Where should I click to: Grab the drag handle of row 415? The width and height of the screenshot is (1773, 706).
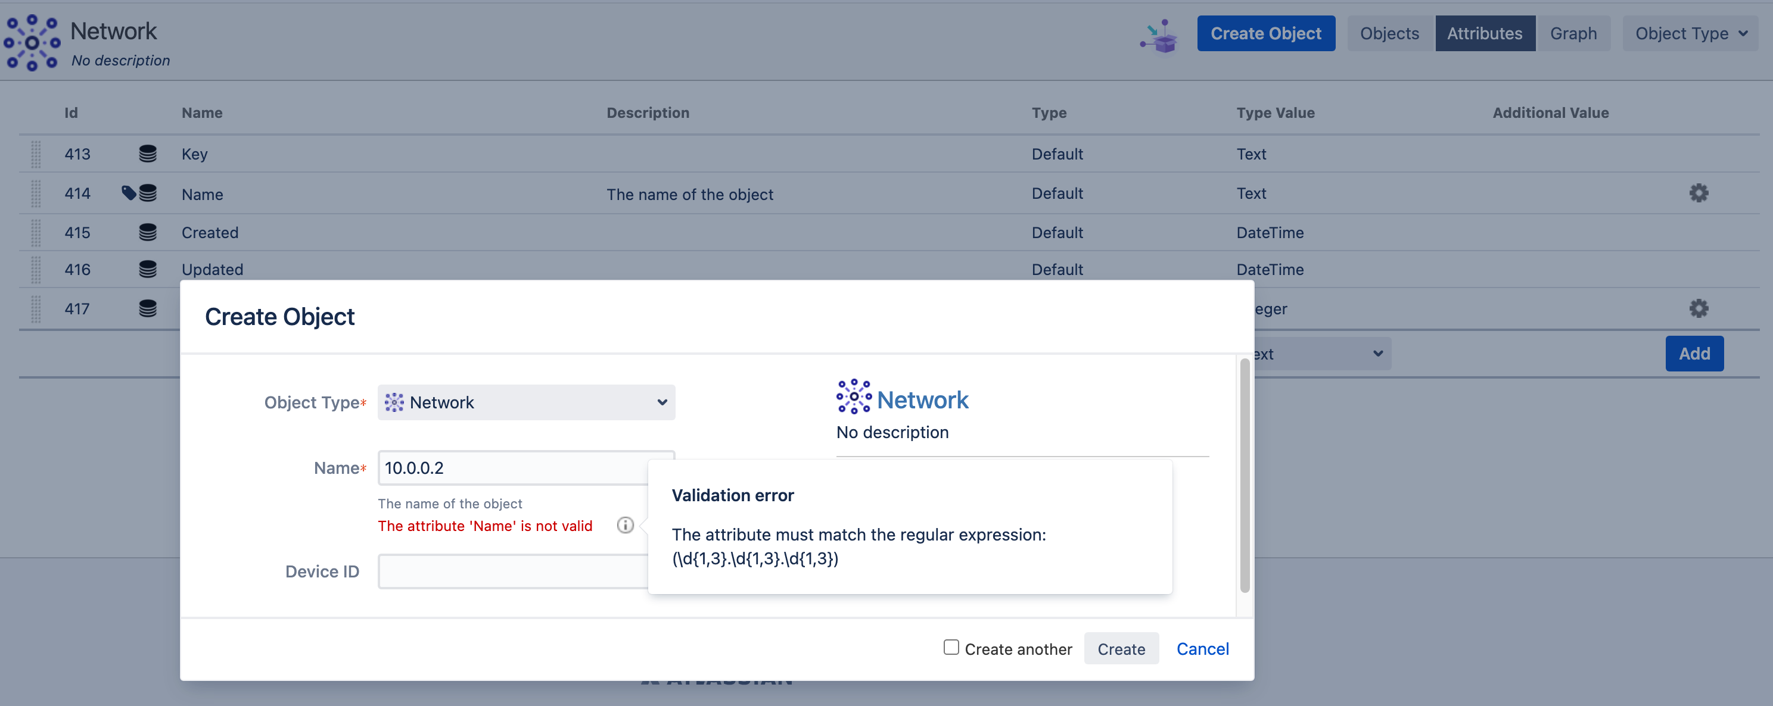36,232
